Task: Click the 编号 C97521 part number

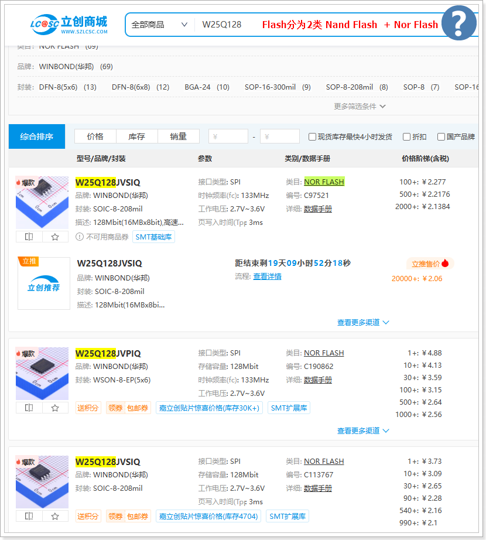Action: (x=316, y=195)
